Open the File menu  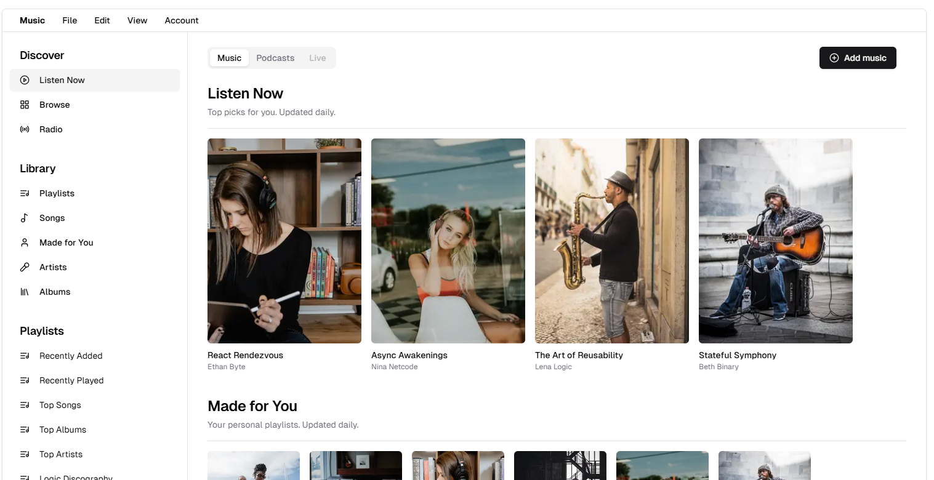[70, 20]
